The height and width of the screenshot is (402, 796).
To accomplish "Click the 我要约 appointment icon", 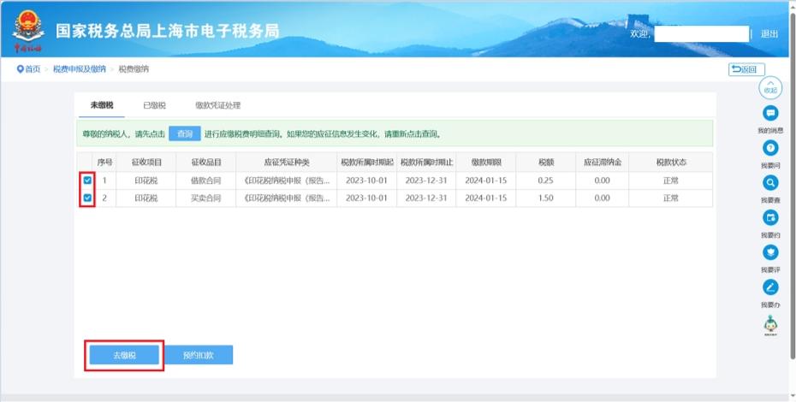I will [x=770, y=217].
